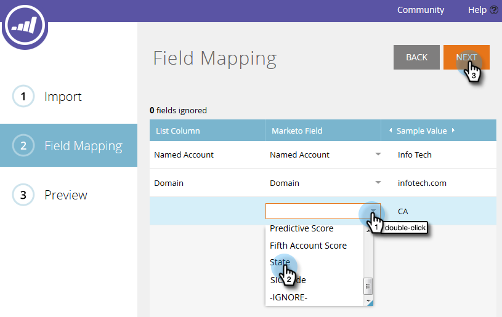Open the Community link
The height and width of the screenshot is (317, 502).
(421, 10)
